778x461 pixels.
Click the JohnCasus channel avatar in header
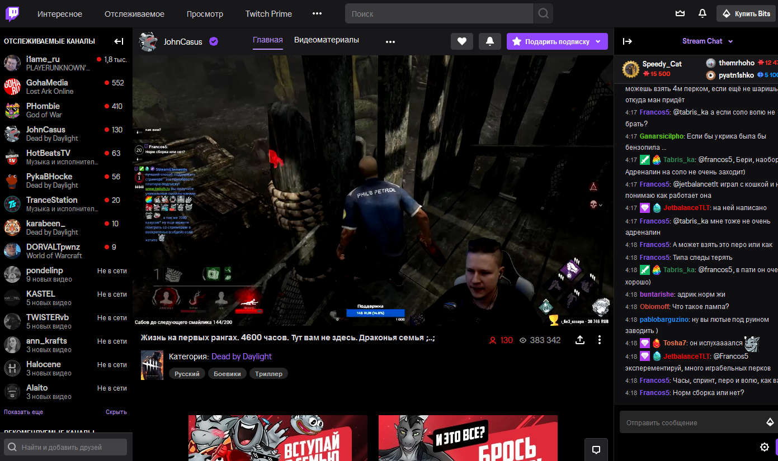pos(148,42)
